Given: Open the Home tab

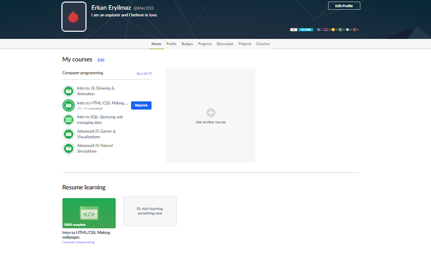Looking at the screenshot, I should (x=157, y=44).
